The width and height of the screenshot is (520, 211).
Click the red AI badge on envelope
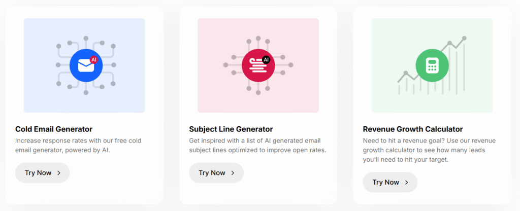(93, 60)
